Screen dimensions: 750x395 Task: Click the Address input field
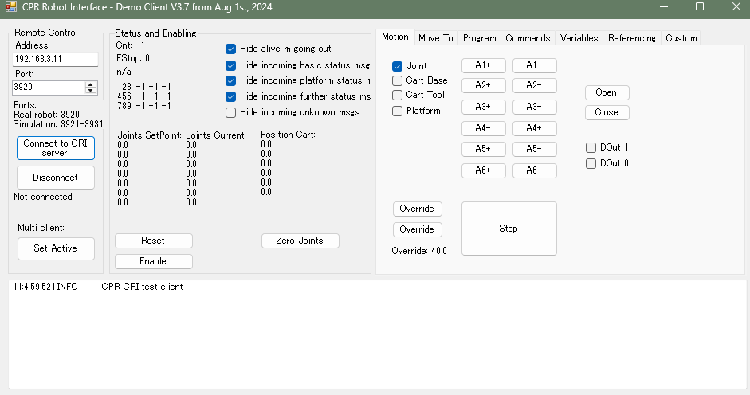click(56, 60)
